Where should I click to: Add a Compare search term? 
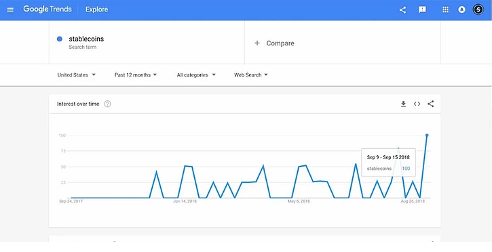coord(274,43)
